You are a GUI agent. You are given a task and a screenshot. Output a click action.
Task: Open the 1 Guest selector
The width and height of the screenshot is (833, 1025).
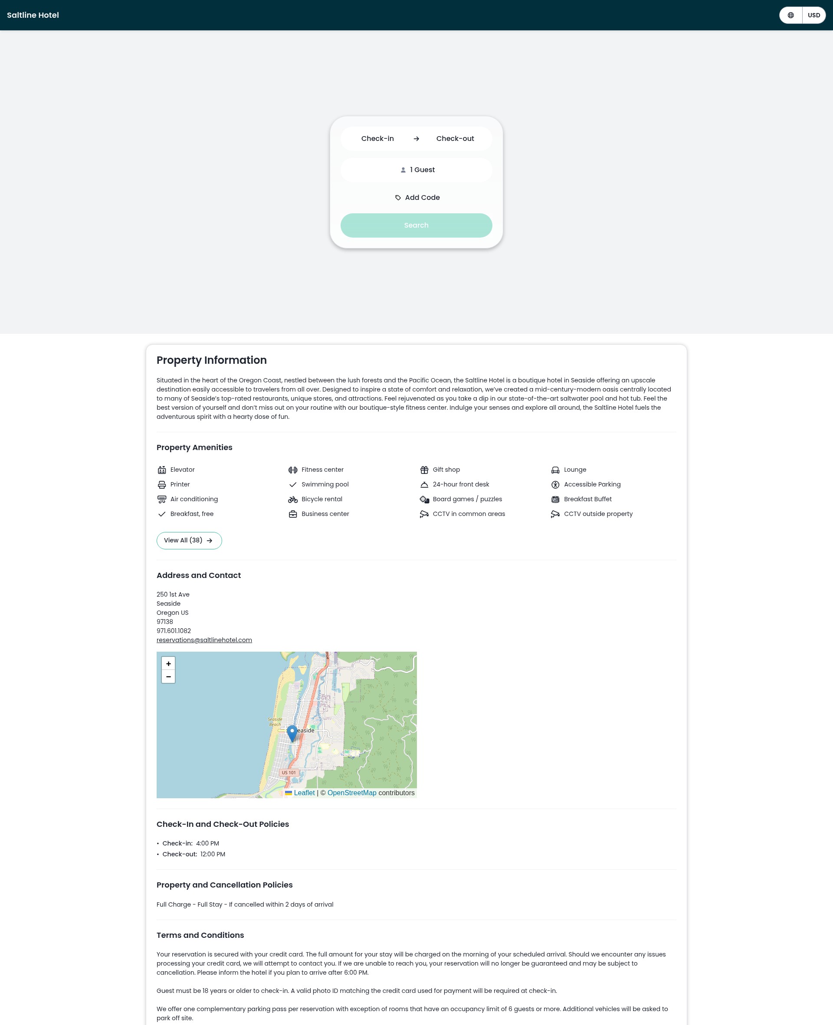pyautogui.click(x=416, y=170)
